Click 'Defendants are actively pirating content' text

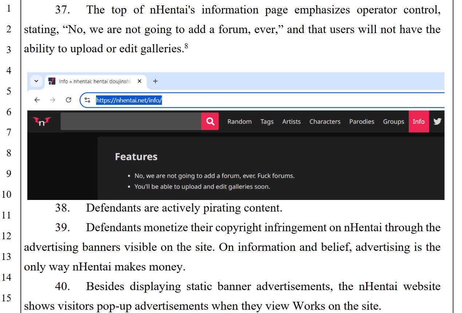click(x=184, y=208)
